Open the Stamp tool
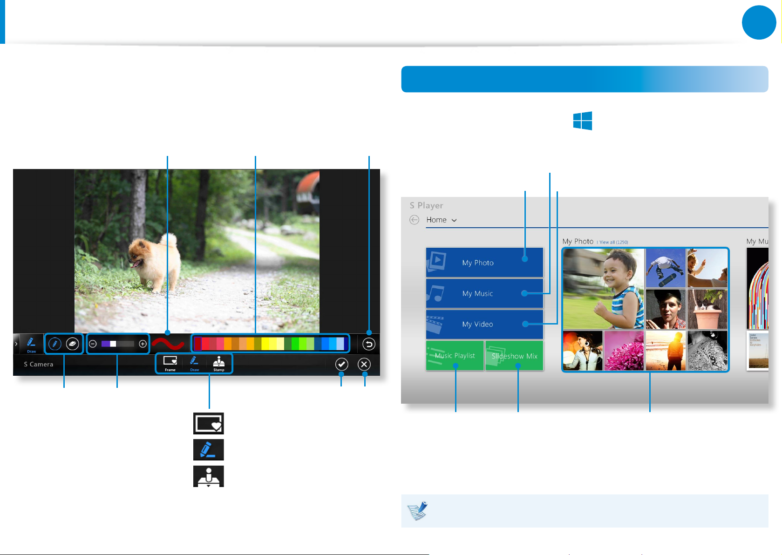The width and height of the screenshot is (782, 555). 219,363
